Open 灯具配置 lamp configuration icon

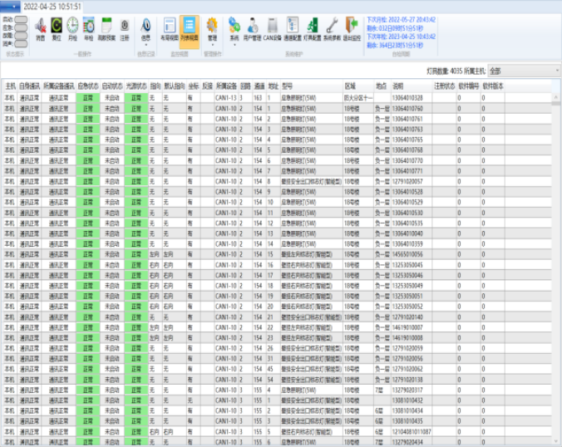[x=313, y=27]
